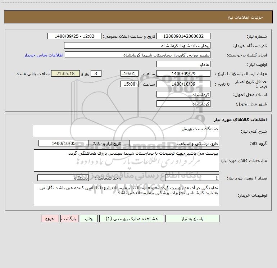The image size is (277, 268).
Task: Click the 'بازگشت' back button
Action: (69, 218)
